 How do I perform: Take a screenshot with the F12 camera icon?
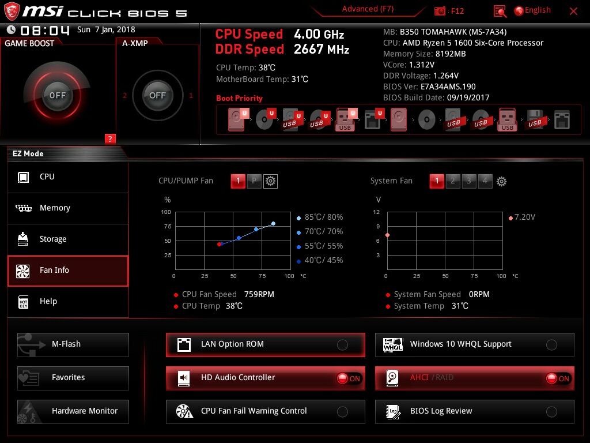[x=440, y=11]
